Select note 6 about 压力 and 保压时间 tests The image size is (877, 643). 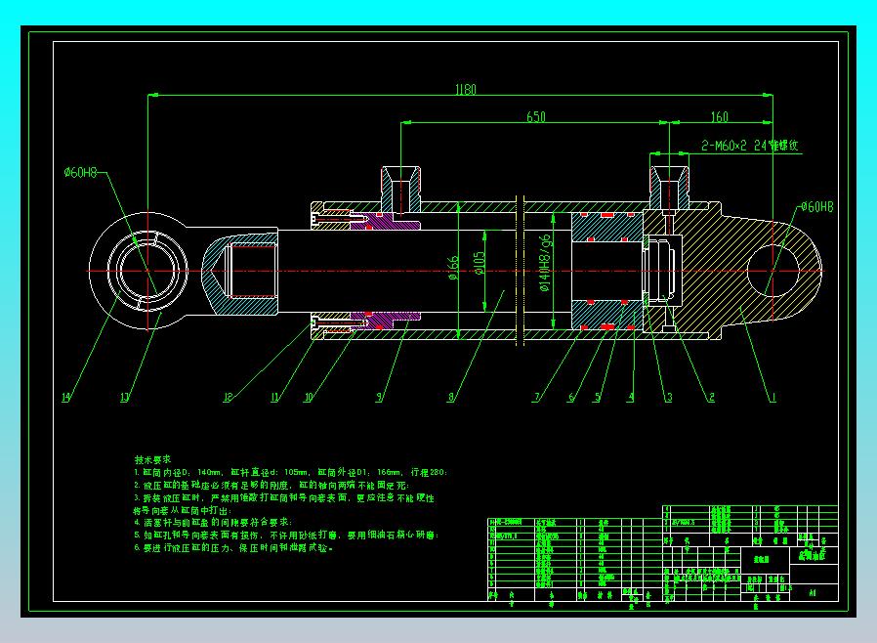click(233, 548)
